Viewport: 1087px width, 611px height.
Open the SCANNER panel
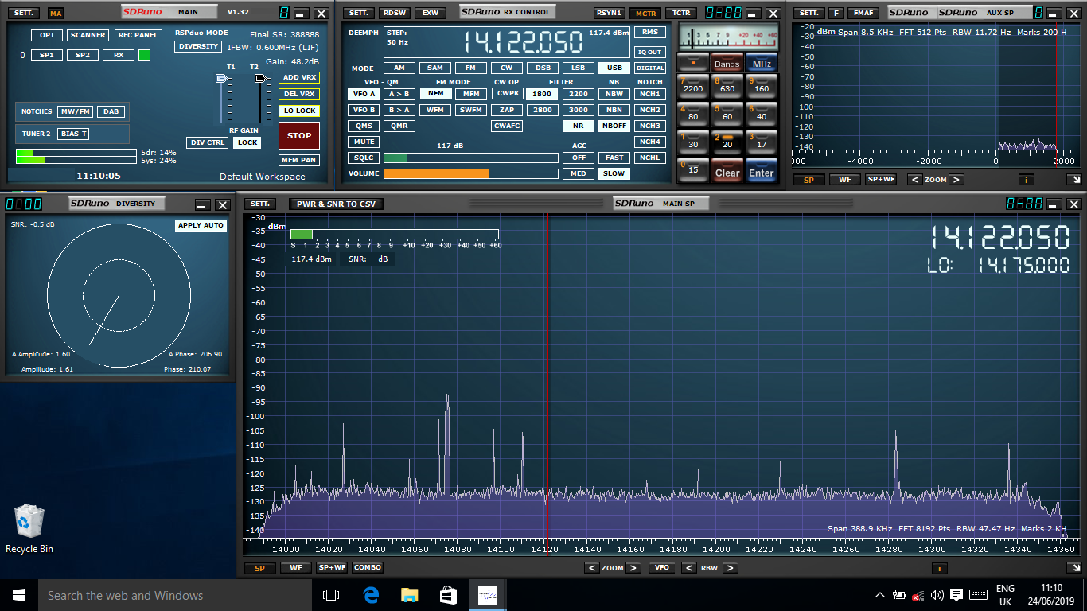click(88, 35)
